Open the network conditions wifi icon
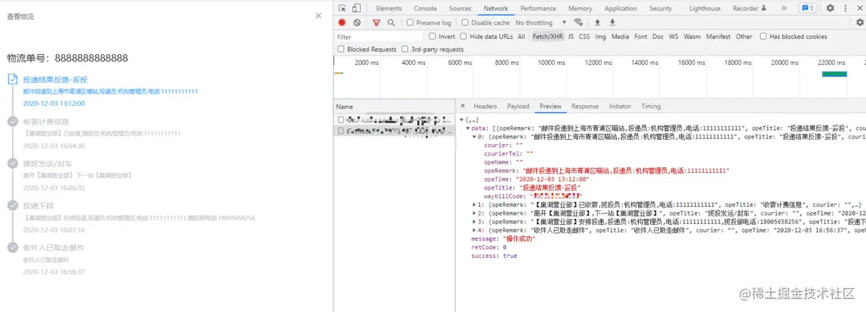 pos(578,22)
